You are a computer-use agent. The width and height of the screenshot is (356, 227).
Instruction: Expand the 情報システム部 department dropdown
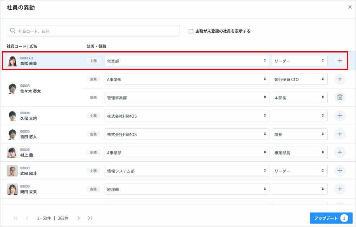[x=187, y=171]
